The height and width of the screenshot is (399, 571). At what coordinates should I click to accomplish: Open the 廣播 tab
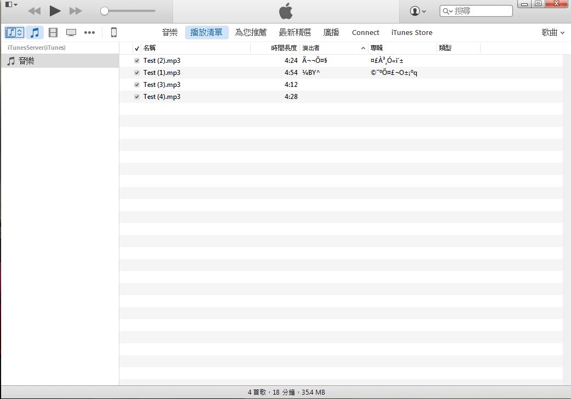pyautogui.click(x=331, y=32)
